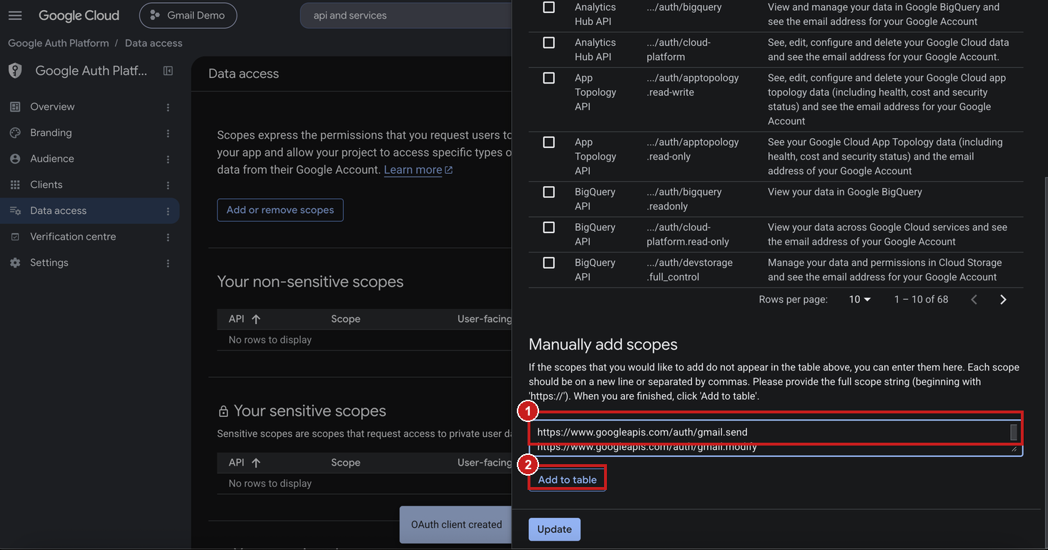Click the Google Cloud logo
This screenshot has height=550, width=1048.
79,16
